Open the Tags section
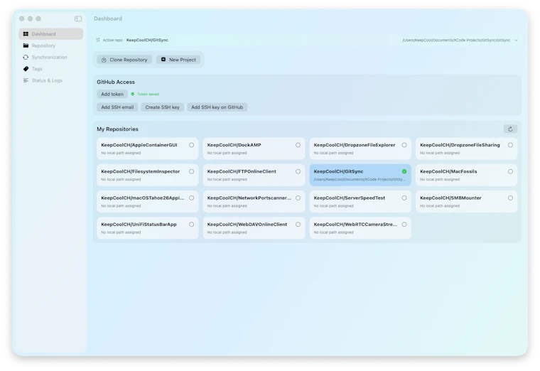The height and width of the screenshot is (371, 540). pos(51,69)
